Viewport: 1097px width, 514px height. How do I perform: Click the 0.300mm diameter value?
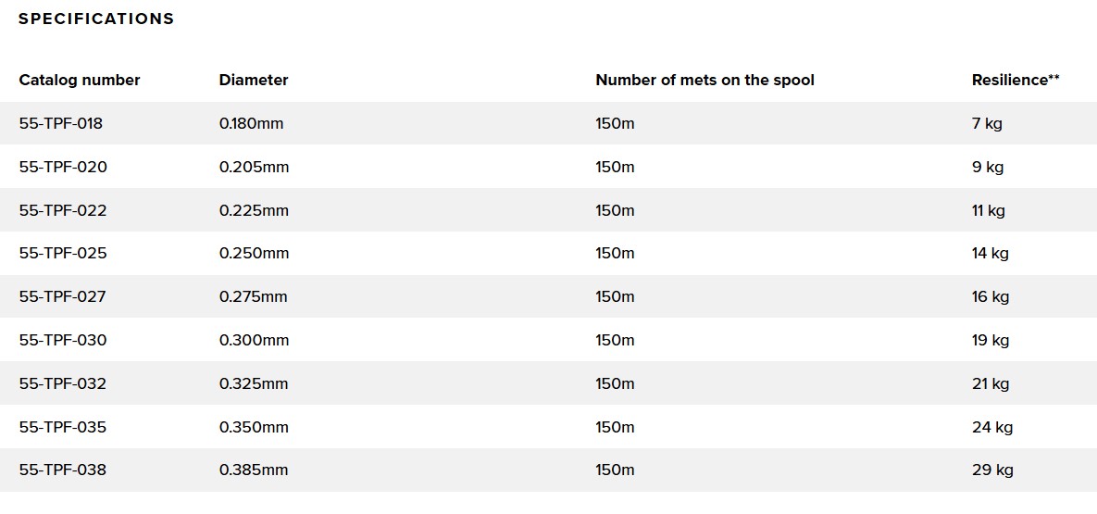[x=254, y=340]
